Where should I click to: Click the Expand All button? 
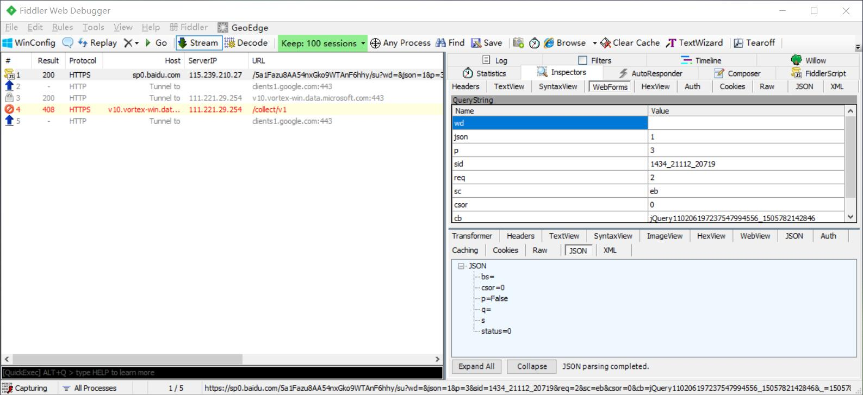pyautogui.click(x=476, y=366)
